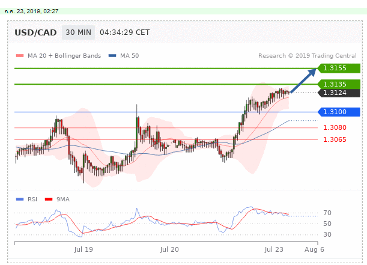367x265 pixels.
Task: Click the MA 50 blue legend swatch
Action: tap(112, 56)
